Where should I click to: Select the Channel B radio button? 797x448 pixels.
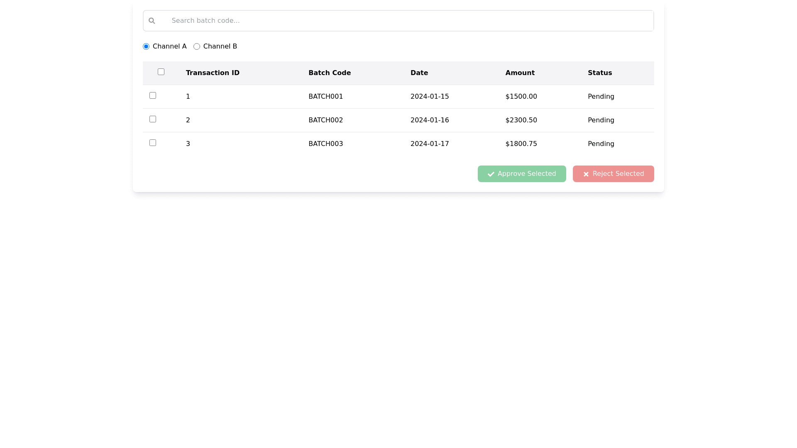pos(197,46)
